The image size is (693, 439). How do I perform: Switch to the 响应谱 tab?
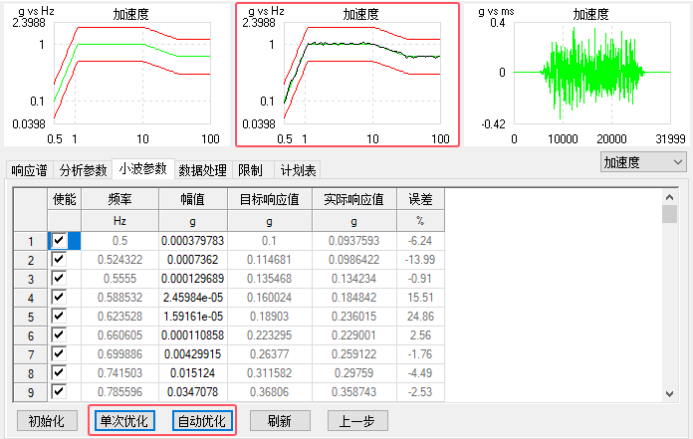pyautogui.click(x=29, y=170)
